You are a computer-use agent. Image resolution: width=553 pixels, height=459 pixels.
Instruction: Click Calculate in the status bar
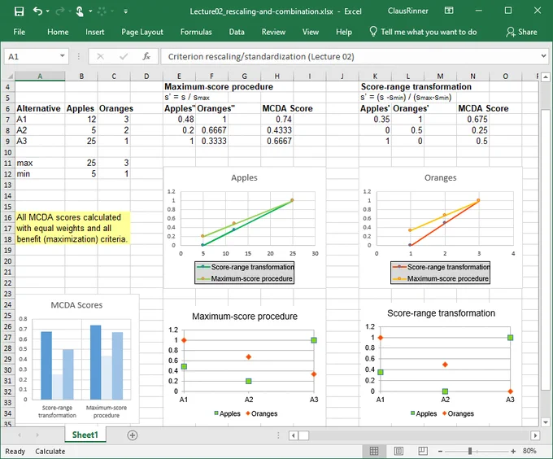[50, 451]
